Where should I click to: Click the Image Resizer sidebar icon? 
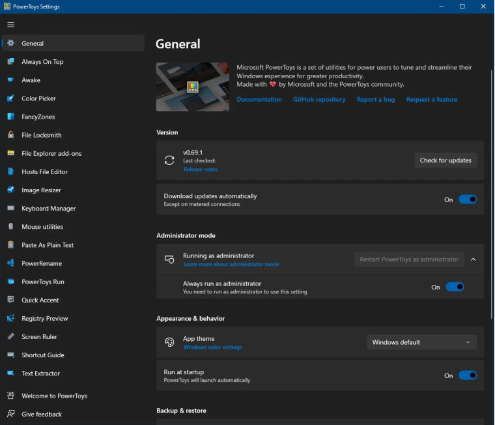tap(10, 190)
